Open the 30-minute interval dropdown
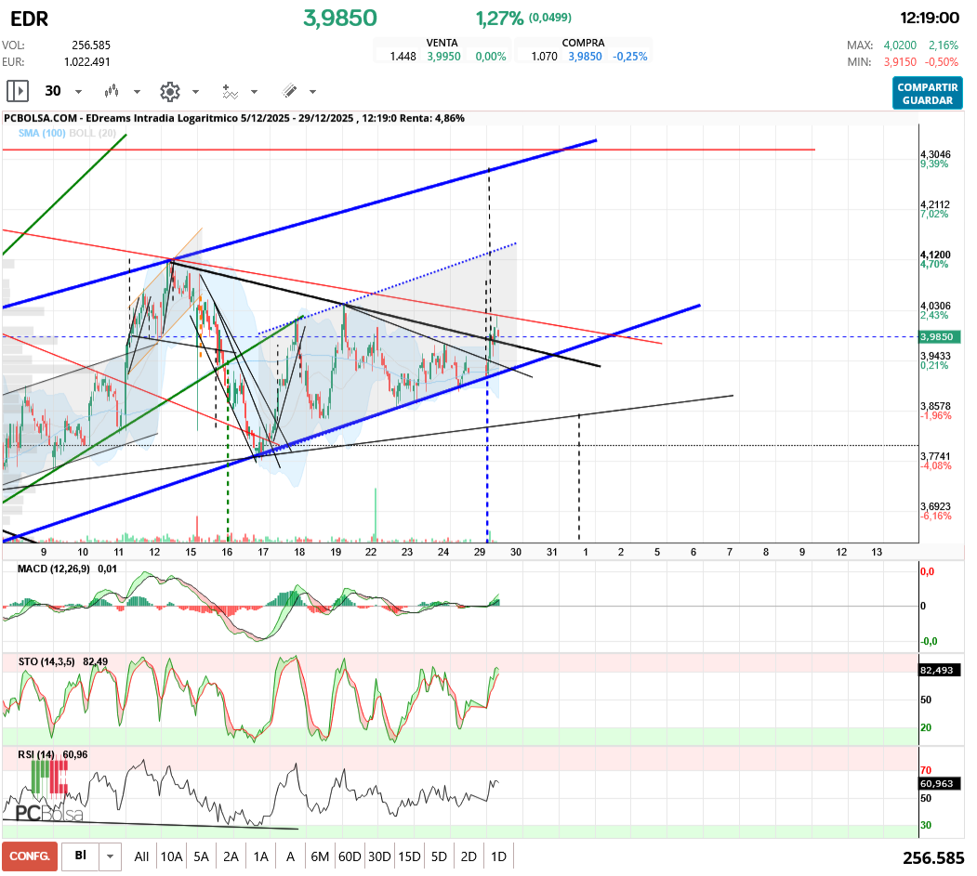 click(59, 90)
